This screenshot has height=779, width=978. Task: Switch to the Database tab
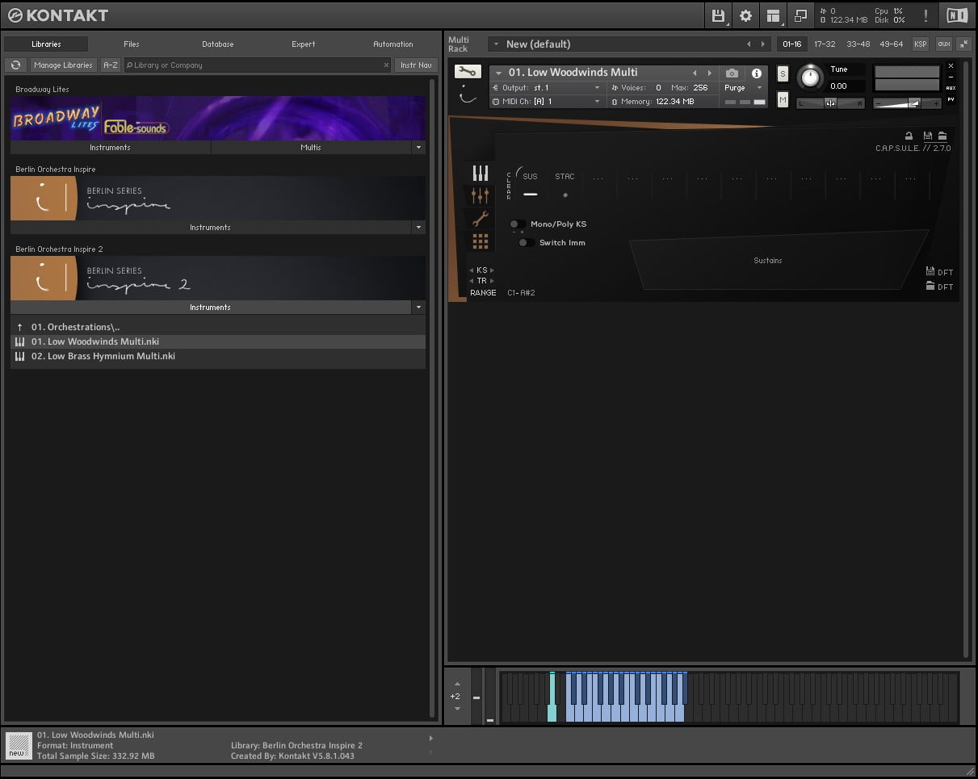coord(218,44)
